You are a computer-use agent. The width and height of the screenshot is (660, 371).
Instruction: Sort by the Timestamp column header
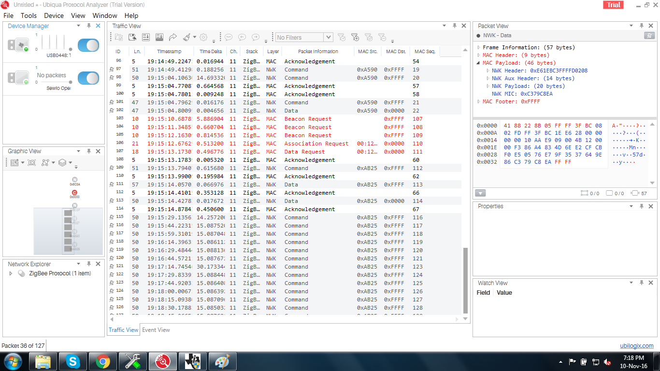(x=169, y=52)
